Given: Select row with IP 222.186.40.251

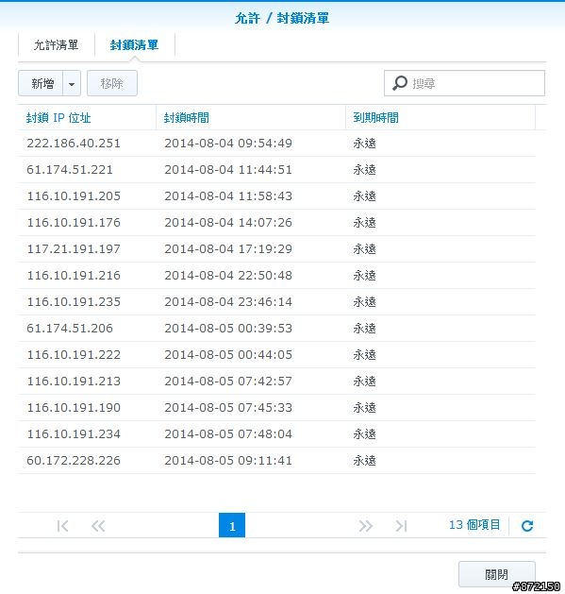Looking at the screenshot, I should pyautogui.click(x=276, y=144).
